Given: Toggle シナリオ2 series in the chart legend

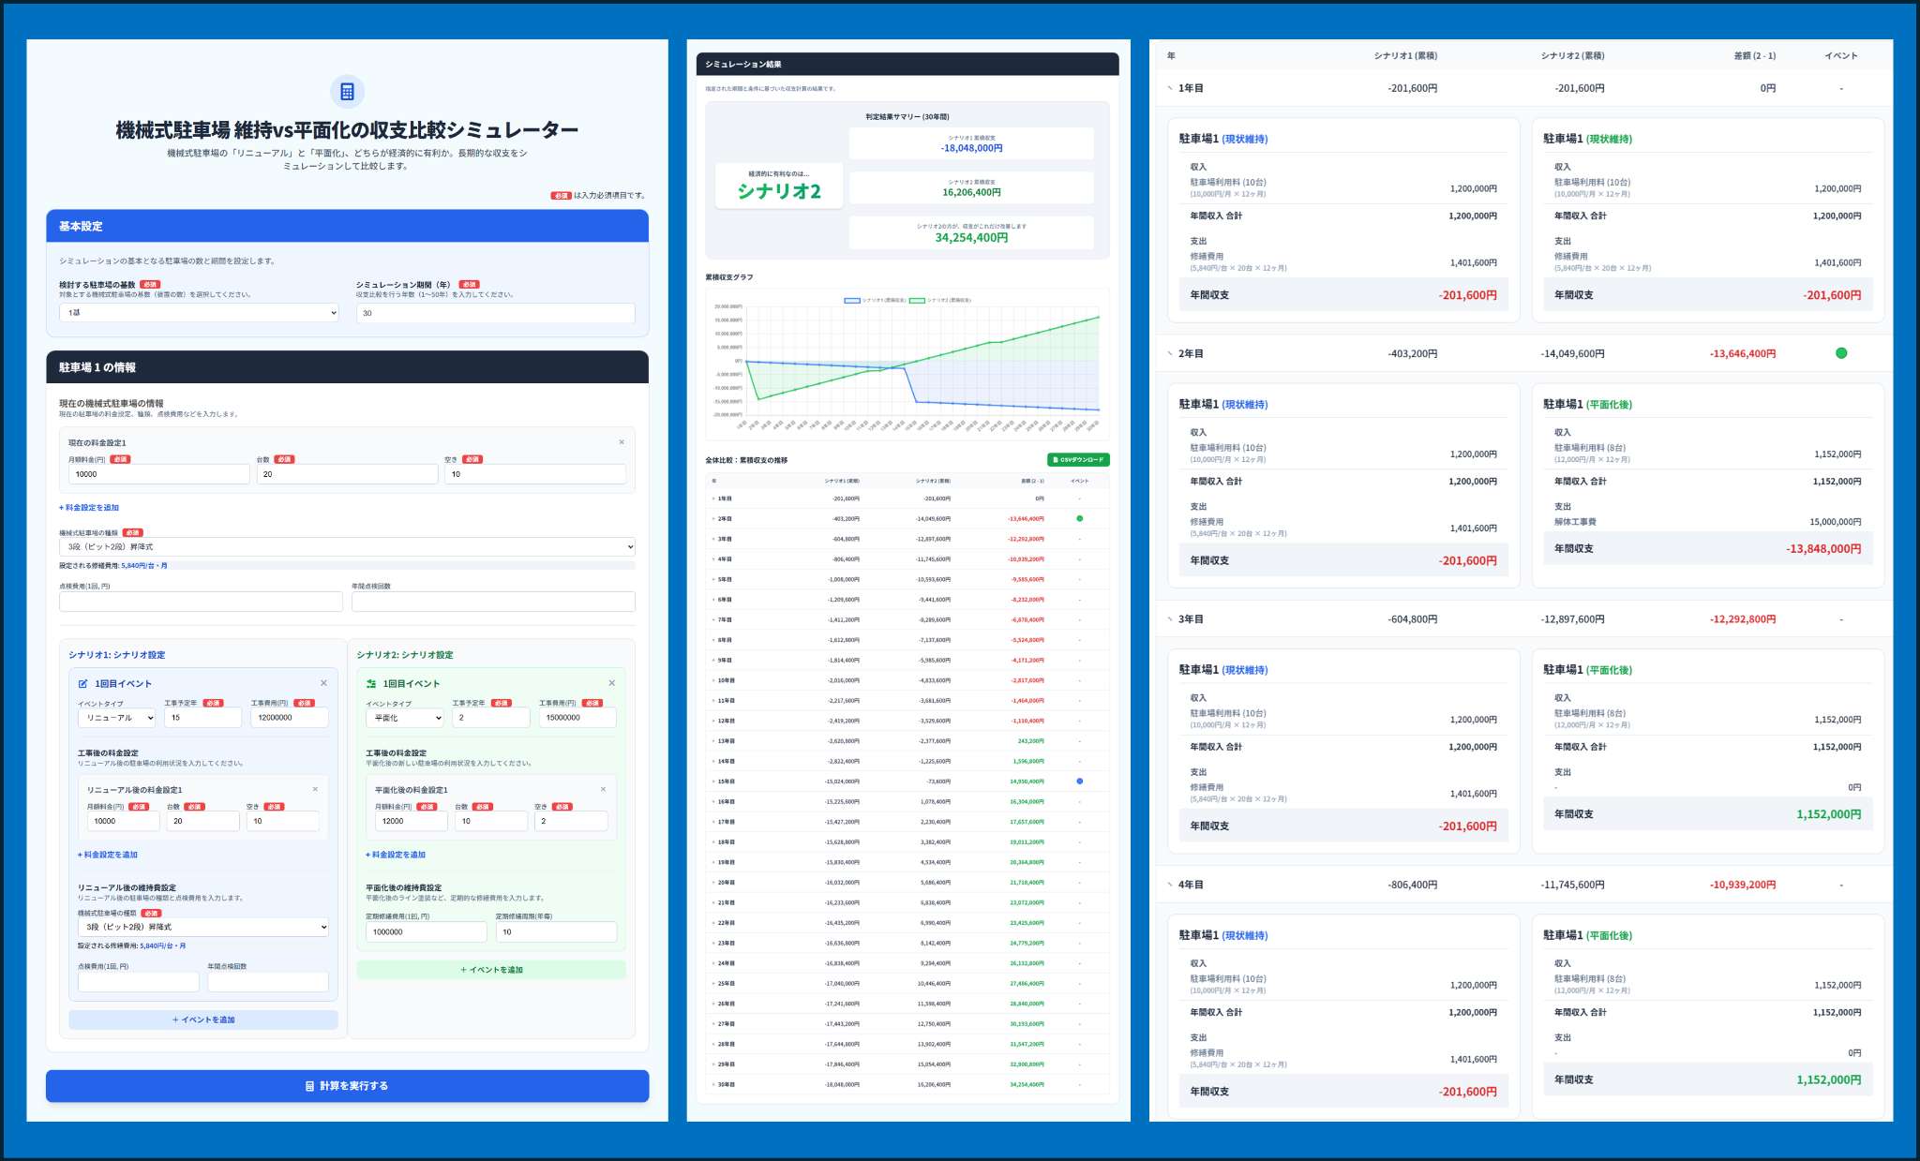Looking at the screenshot, I should (x=939, y=300).
